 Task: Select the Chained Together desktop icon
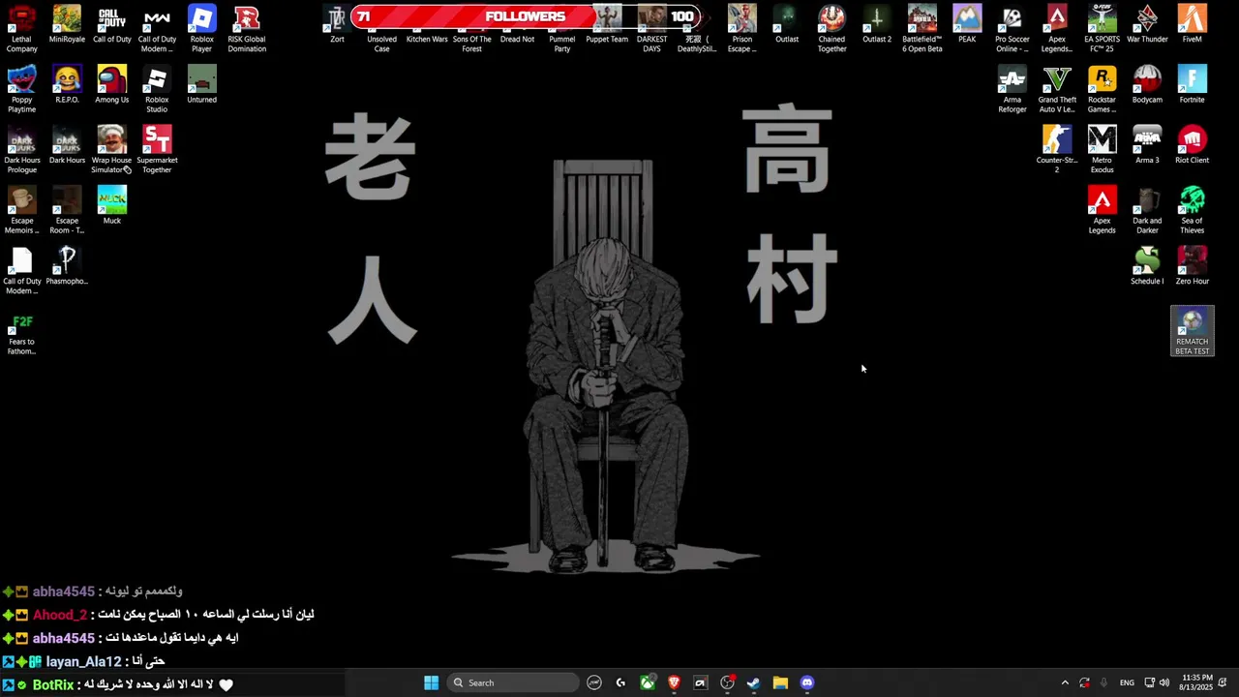click(831, 29)
